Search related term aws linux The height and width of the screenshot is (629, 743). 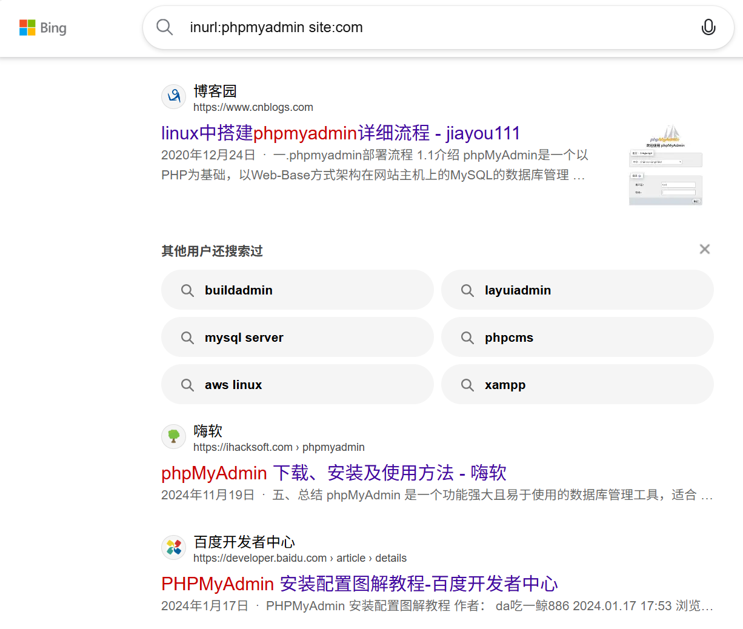click(298, 384)
